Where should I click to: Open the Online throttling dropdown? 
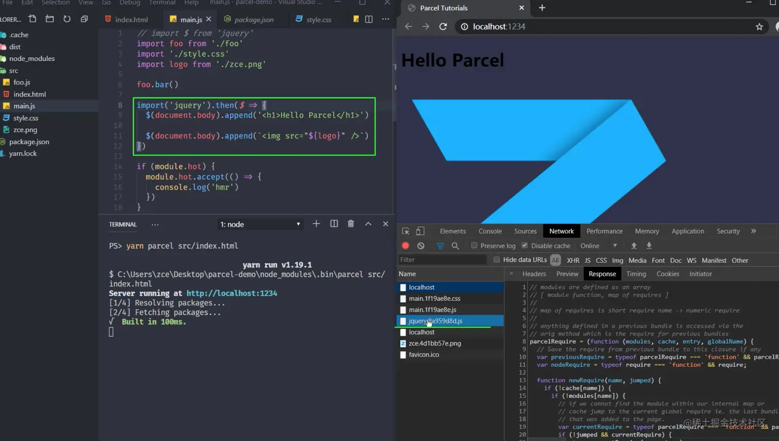(599, 246)
